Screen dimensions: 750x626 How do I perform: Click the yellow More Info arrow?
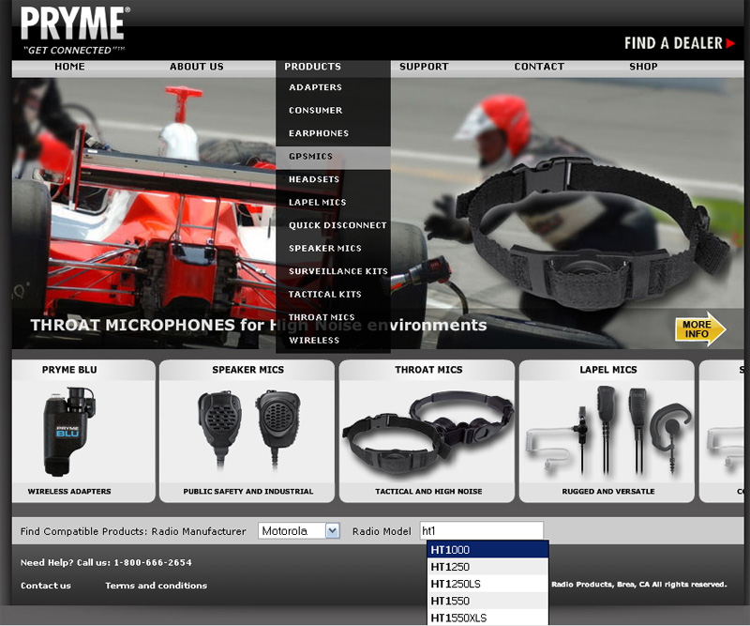[x=700, y=329]
